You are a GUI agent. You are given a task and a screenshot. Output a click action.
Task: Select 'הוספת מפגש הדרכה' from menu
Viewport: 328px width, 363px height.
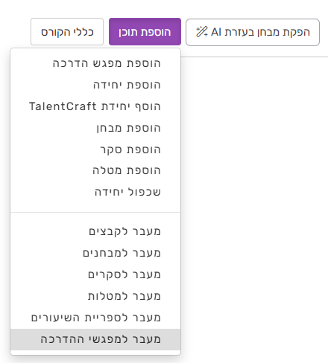pos(95,63)
